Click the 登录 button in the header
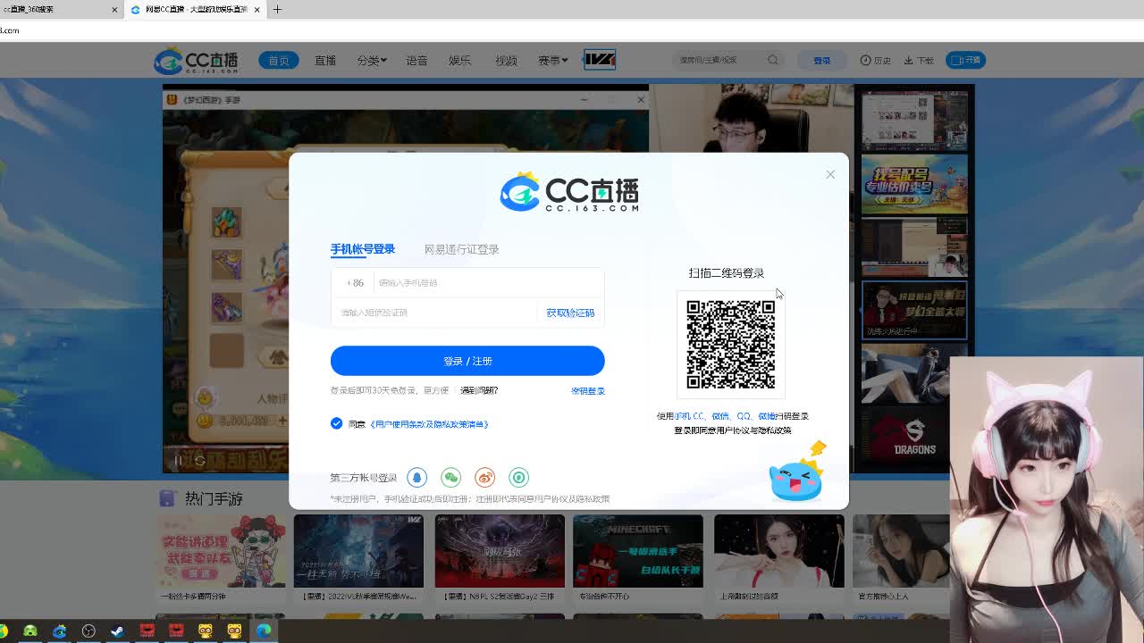1144x643 pixels. [x=821, y=61]
